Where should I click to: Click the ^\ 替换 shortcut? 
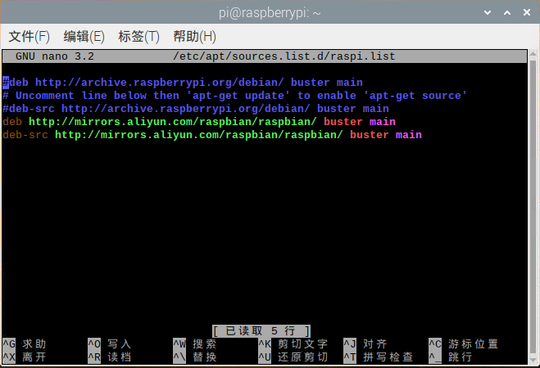point(195,357)
